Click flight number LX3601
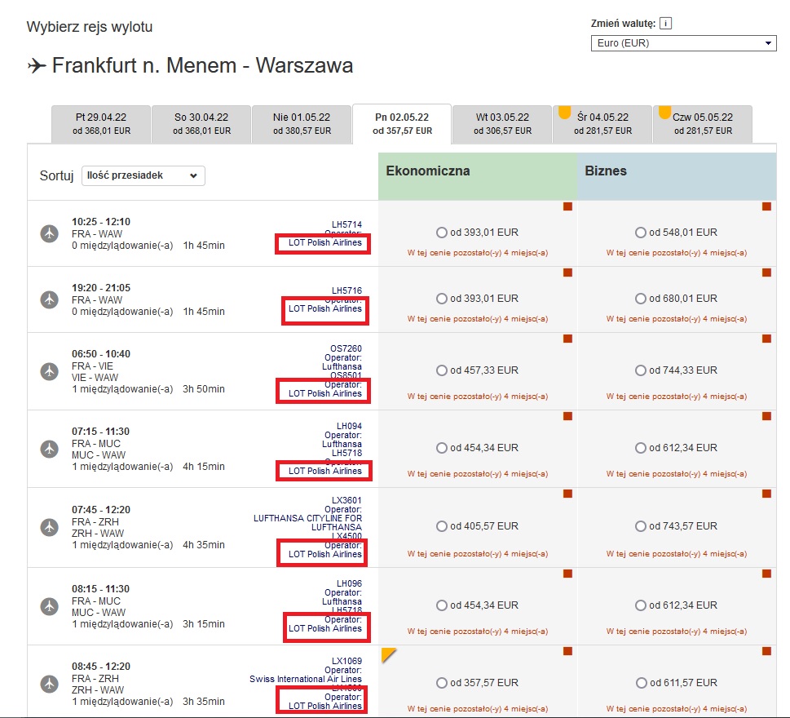 click(346, 500)
